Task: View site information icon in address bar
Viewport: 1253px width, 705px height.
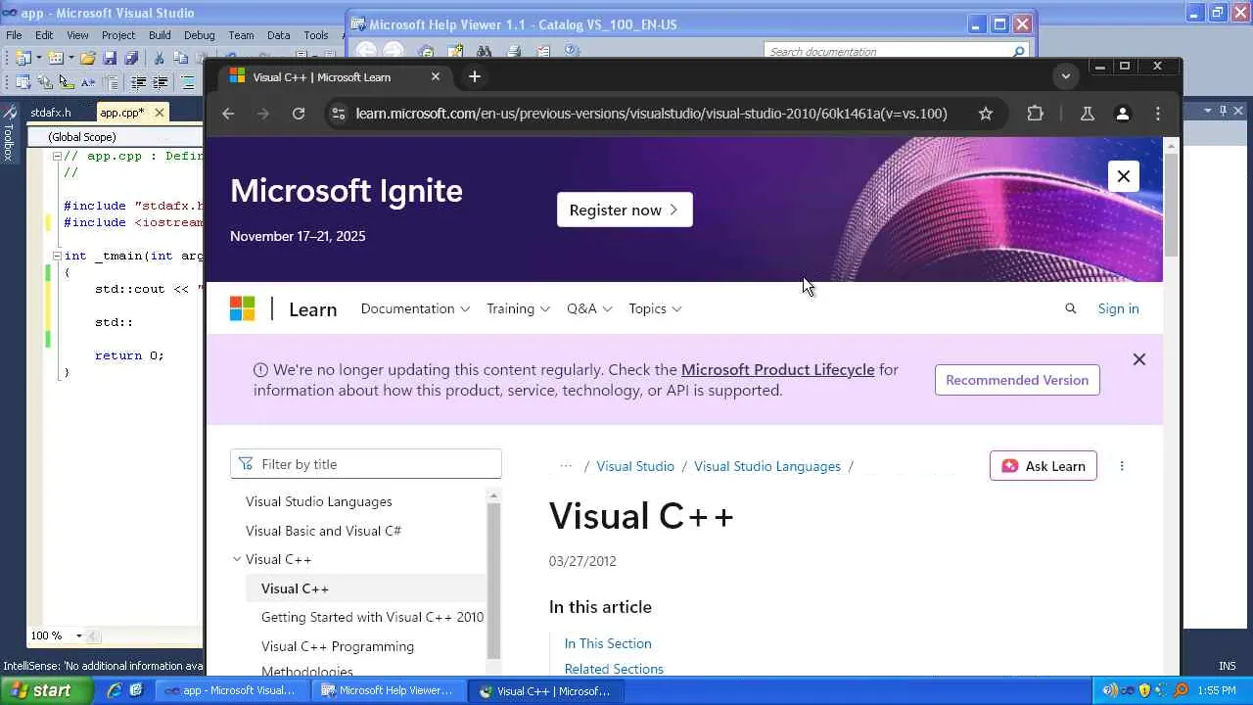Action: (338, 114)
